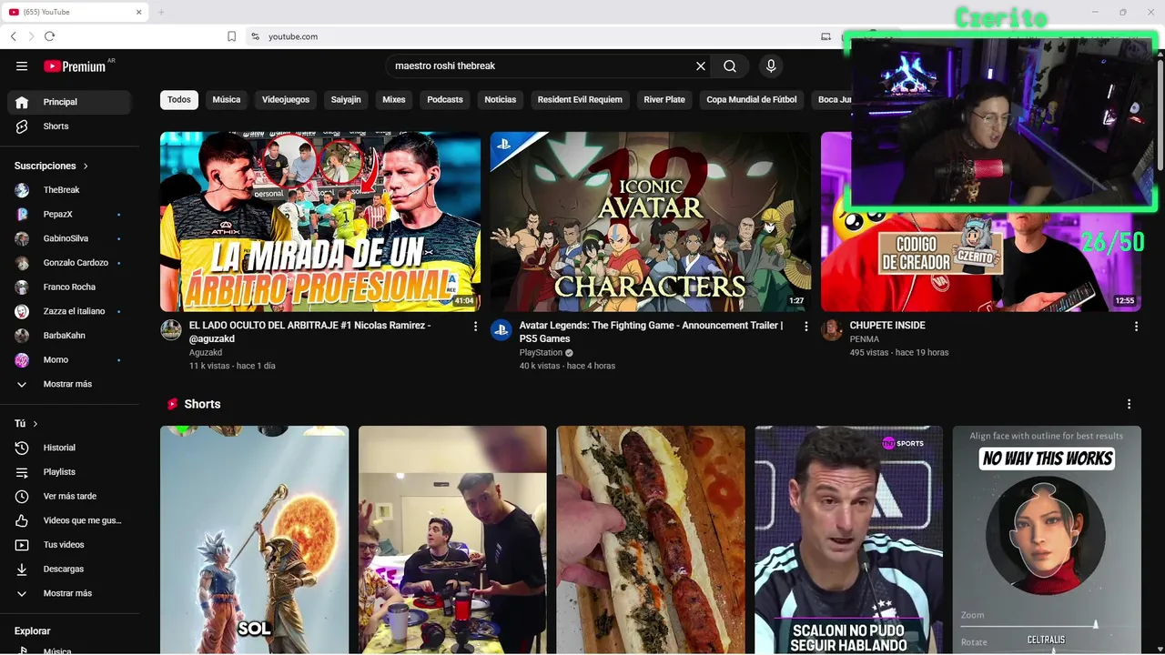1165x655 pixels.
Task: Select the Todos filter chip
Action: coord(179,99)
